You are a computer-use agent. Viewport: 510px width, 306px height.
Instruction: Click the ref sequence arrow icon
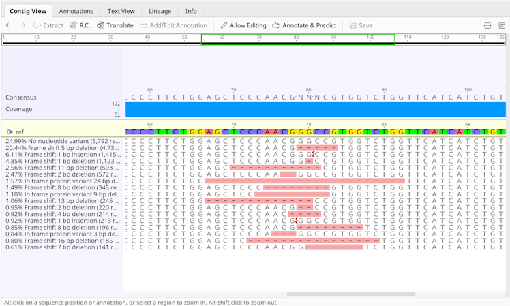pos(10,132)
